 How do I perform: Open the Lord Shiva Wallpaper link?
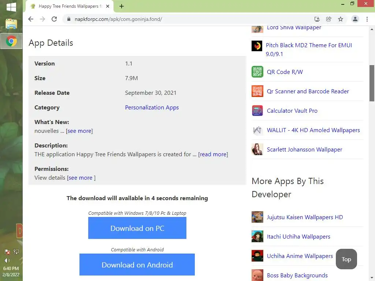pos(294,27)
